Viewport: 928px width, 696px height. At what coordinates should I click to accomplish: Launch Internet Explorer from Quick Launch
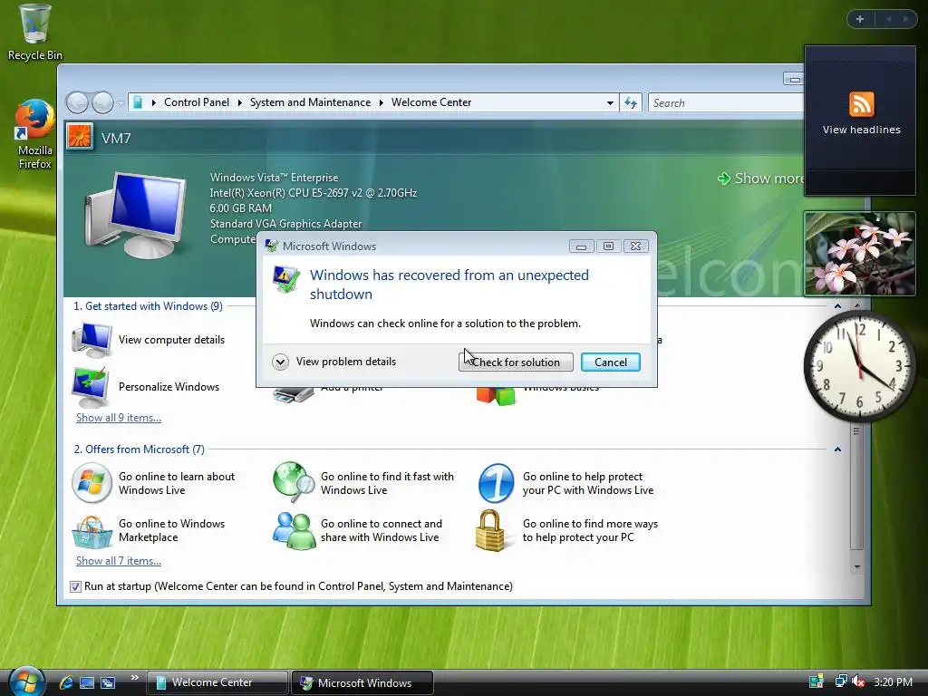65,682
